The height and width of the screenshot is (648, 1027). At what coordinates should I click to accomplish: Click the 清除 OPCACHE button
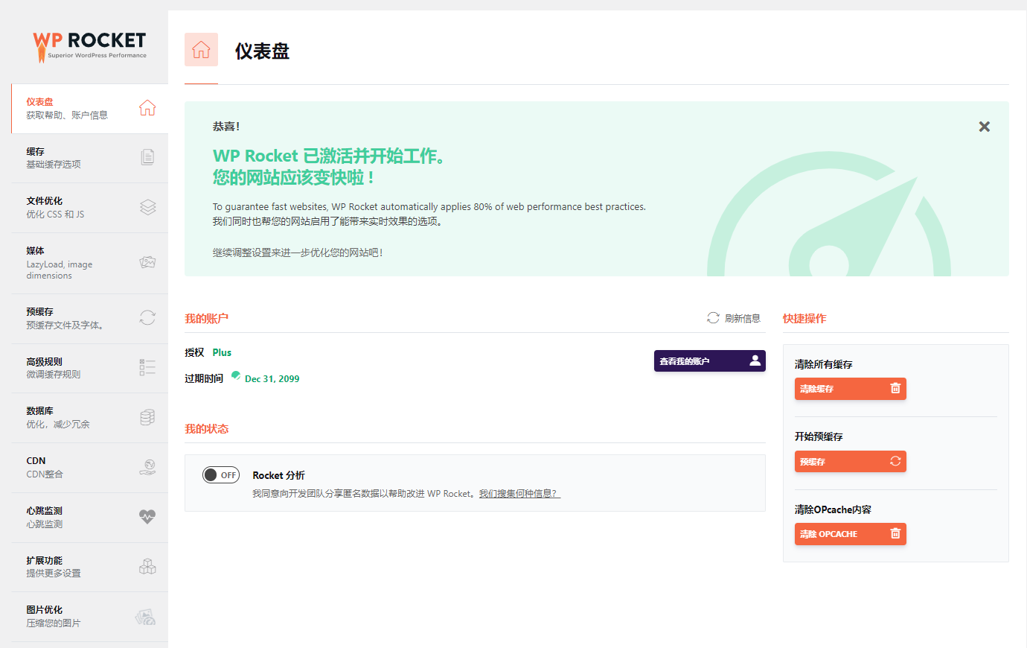(850, 534)
